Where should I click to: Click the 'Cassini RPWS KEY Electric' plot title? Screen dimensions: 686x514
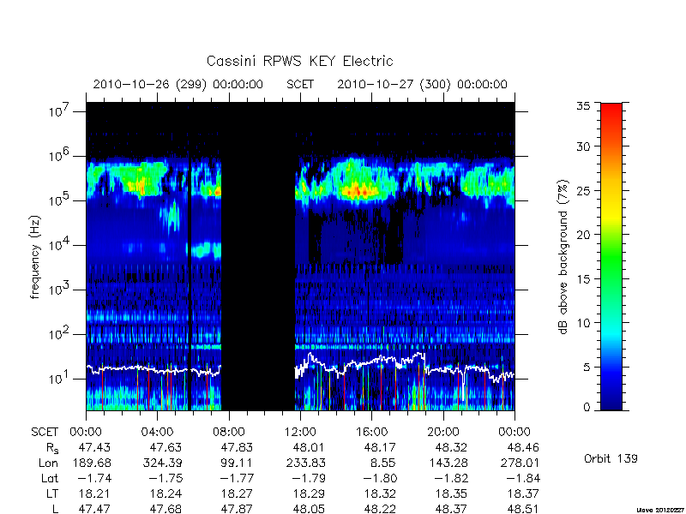pos(299,61)
